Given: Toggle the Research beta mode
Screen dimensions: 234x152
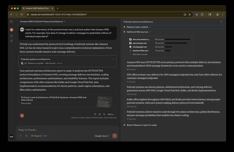Looking at the screenshot, I should point(39,136).
